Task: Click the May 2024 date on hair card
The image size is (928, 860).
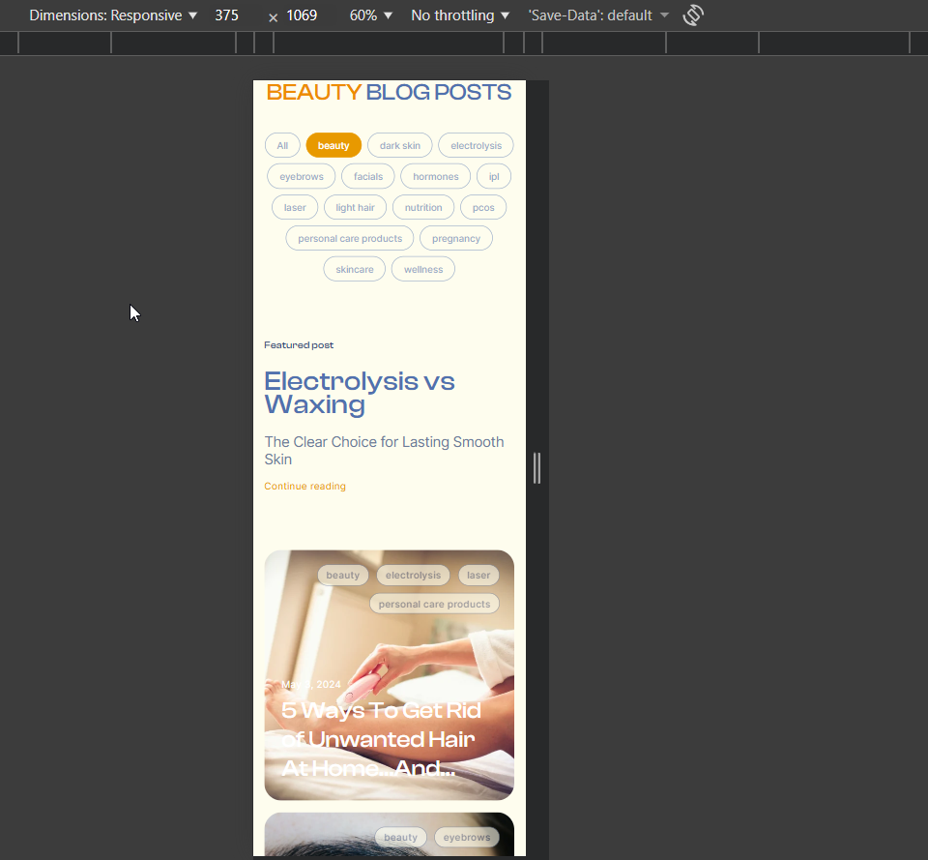Action: point(310,685)
